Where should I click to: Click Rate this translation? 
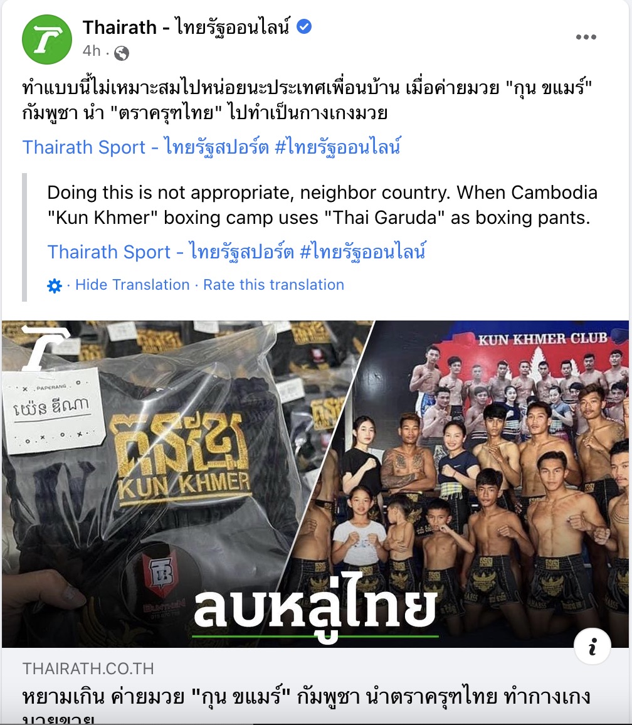tap(274, 285)
